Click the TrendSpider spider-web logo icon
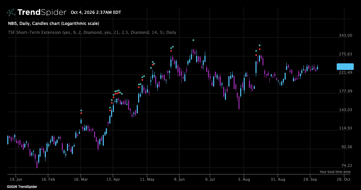 pyautogui.click(x=11, y=12)
